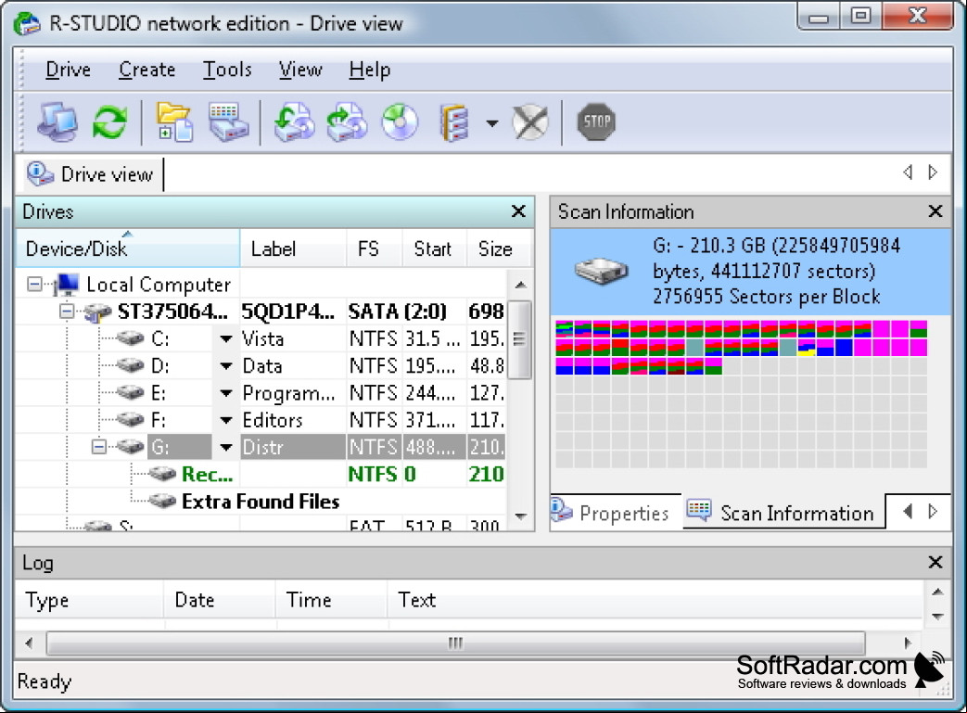967x713 pixels.
Task: Refresh the drive list
Action: point(109,121)
